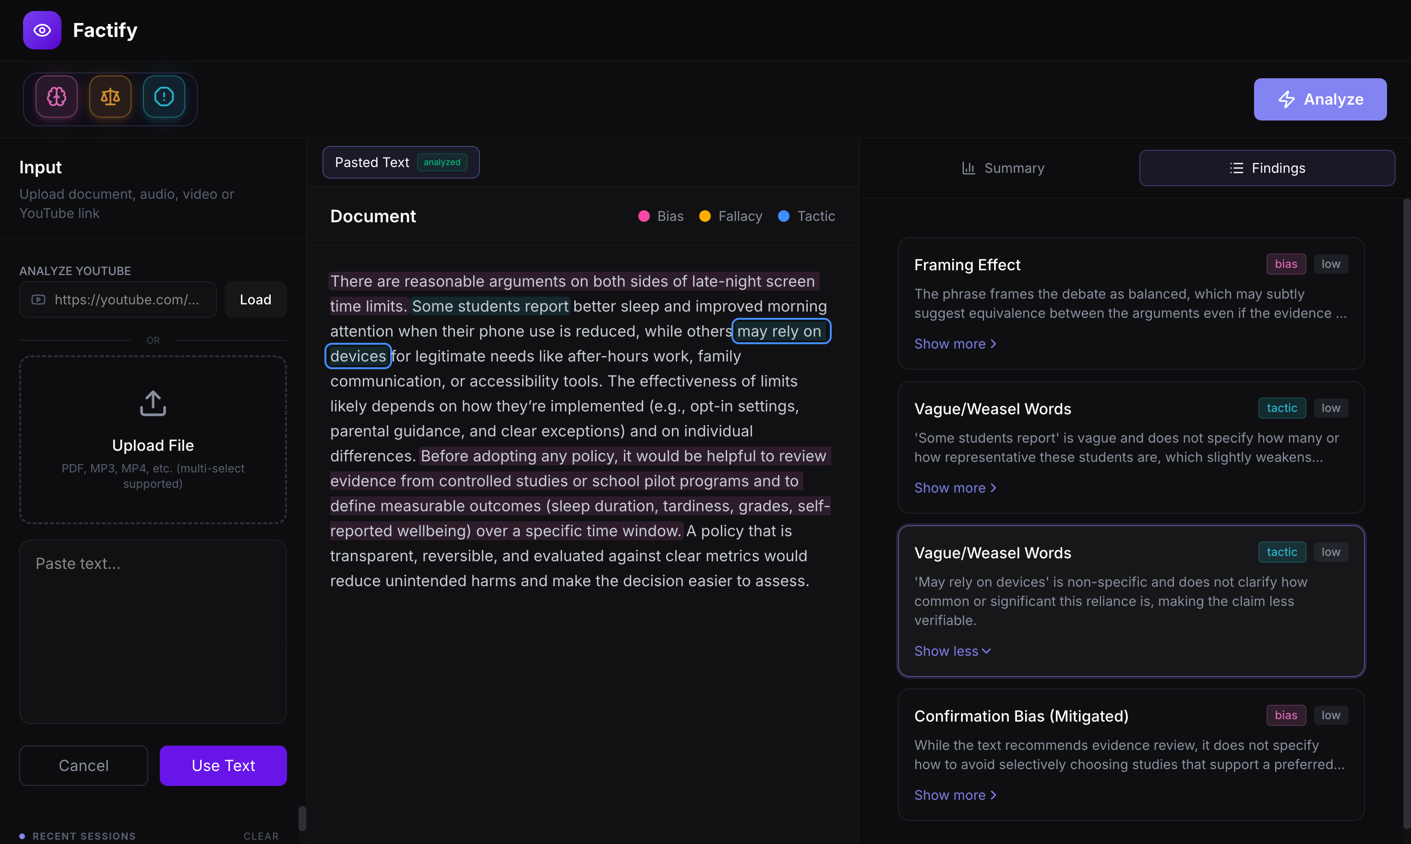Click into the Paste text area
The width and height of the screenshot is (1411, 844).
tap(153, 631)
